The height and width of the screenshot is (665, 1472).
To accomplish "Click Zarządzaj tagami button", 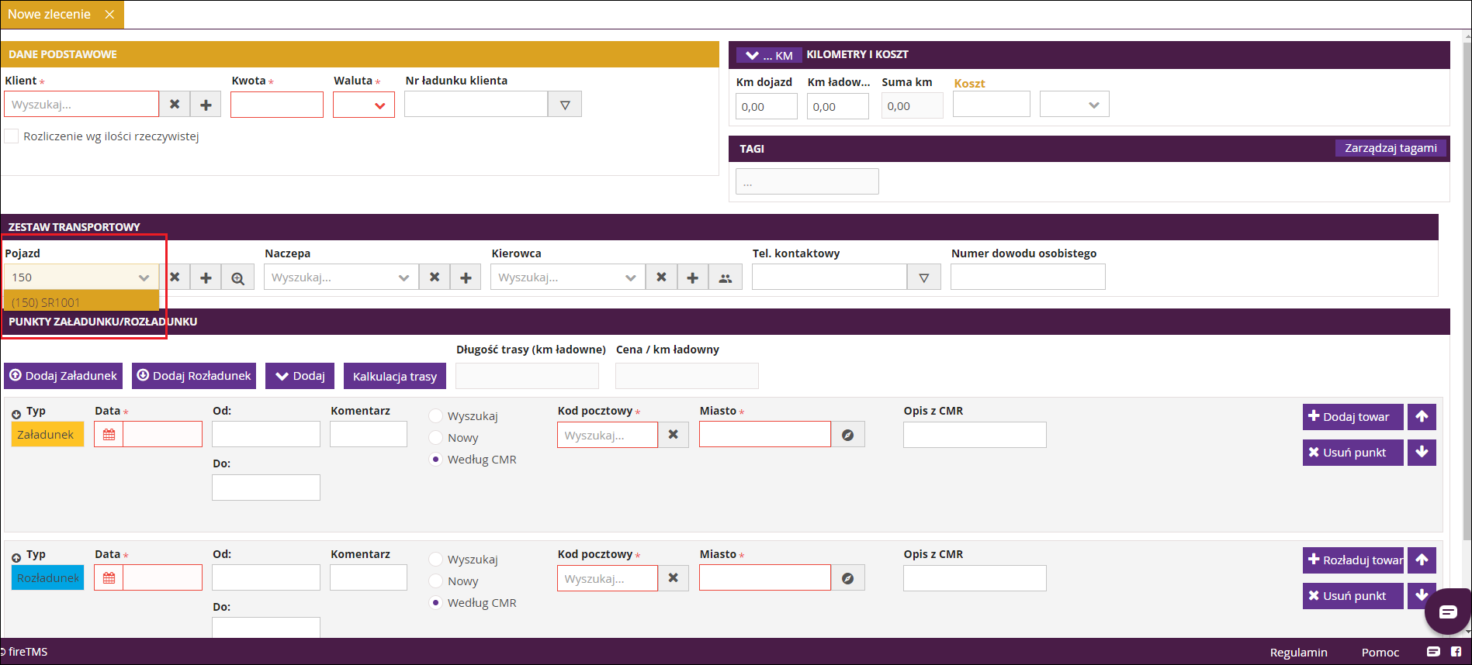I will point(1391,148).
